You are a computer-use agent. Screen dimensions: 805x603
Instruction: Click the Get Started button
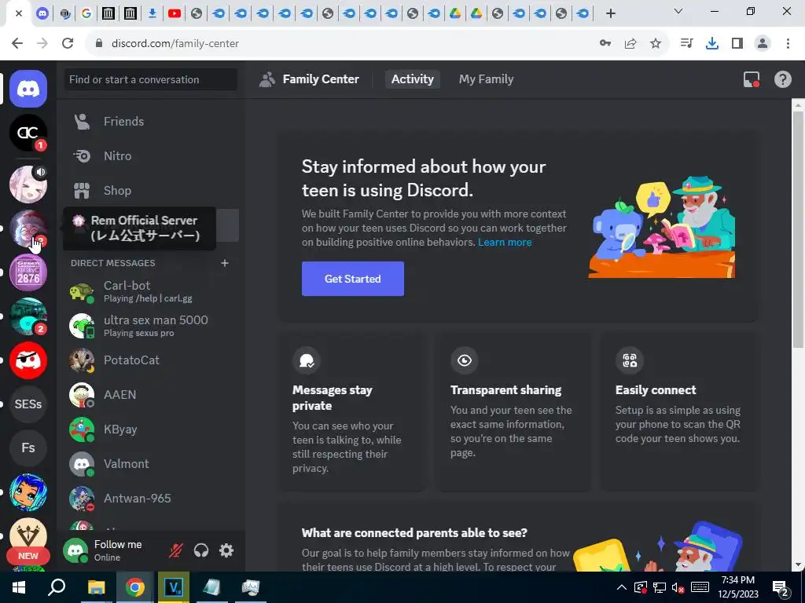(353, 279)
